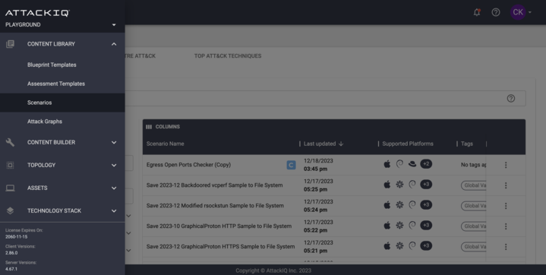The height and width of the screenshot is (275, 546).
Task: Expand the ASSETS section
Action: point(114,188)
